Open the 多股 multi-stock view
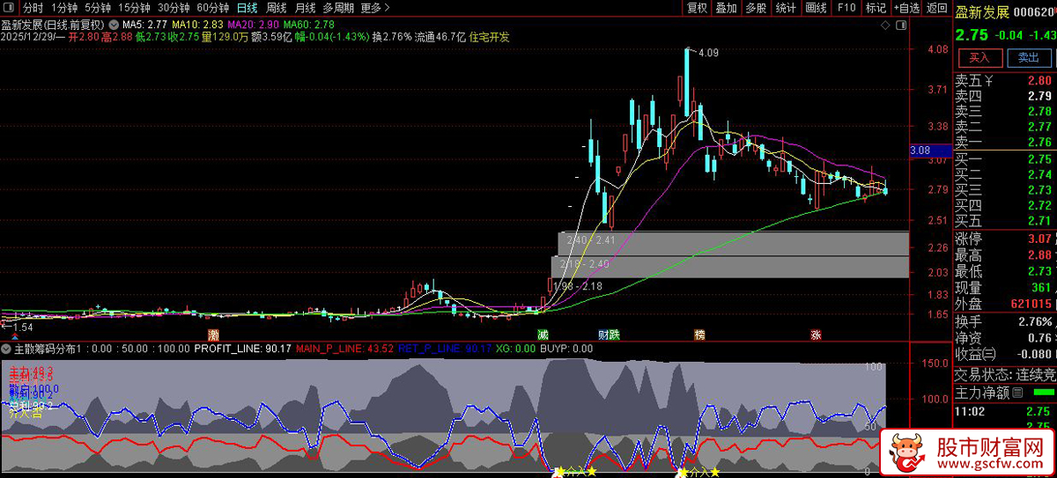The width and height of the screenshot is (1057, 478). point(756,8)
